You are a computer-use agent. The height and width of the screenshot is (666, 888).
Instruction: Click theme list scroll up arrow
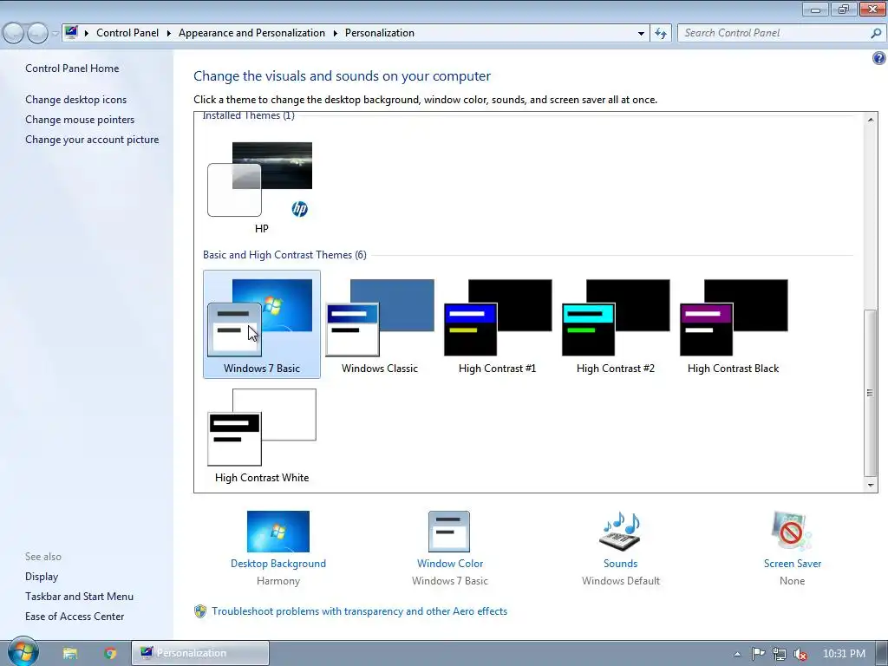[x=871, y=120]
